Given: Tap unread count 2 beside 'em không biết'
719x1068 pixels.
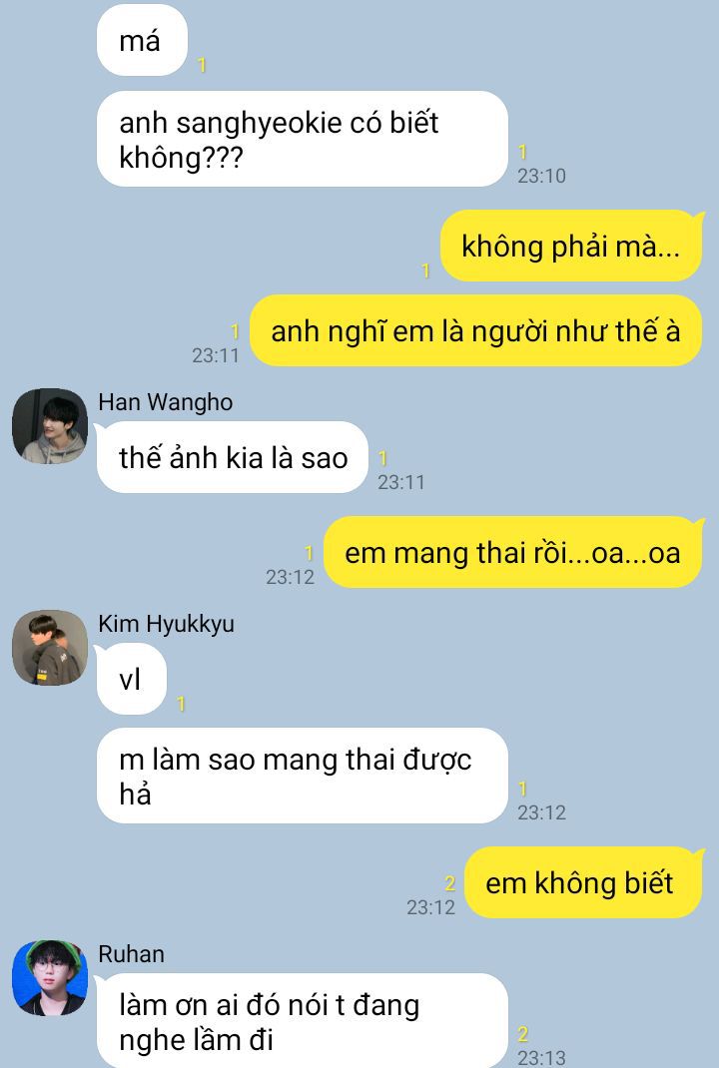Looking at the screenshot, I should (449, 883).
